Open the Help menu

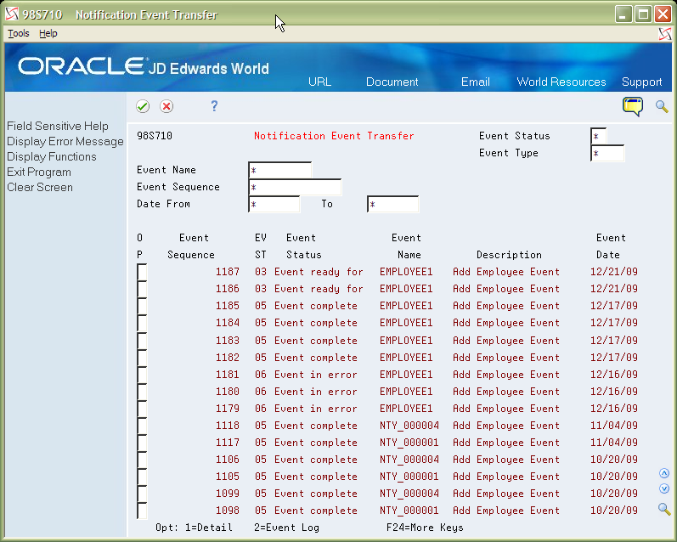tap(48, 33)
